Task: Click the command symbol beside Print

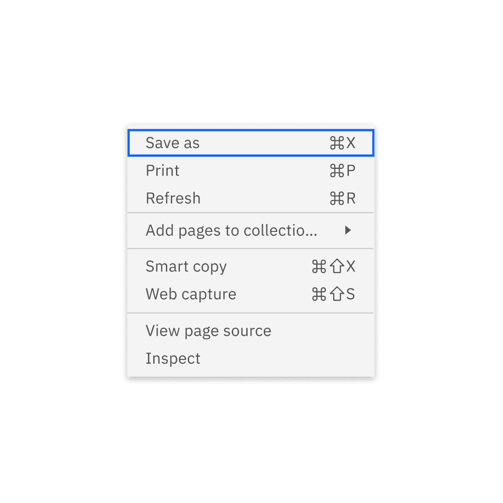Action: pos(337,171)
